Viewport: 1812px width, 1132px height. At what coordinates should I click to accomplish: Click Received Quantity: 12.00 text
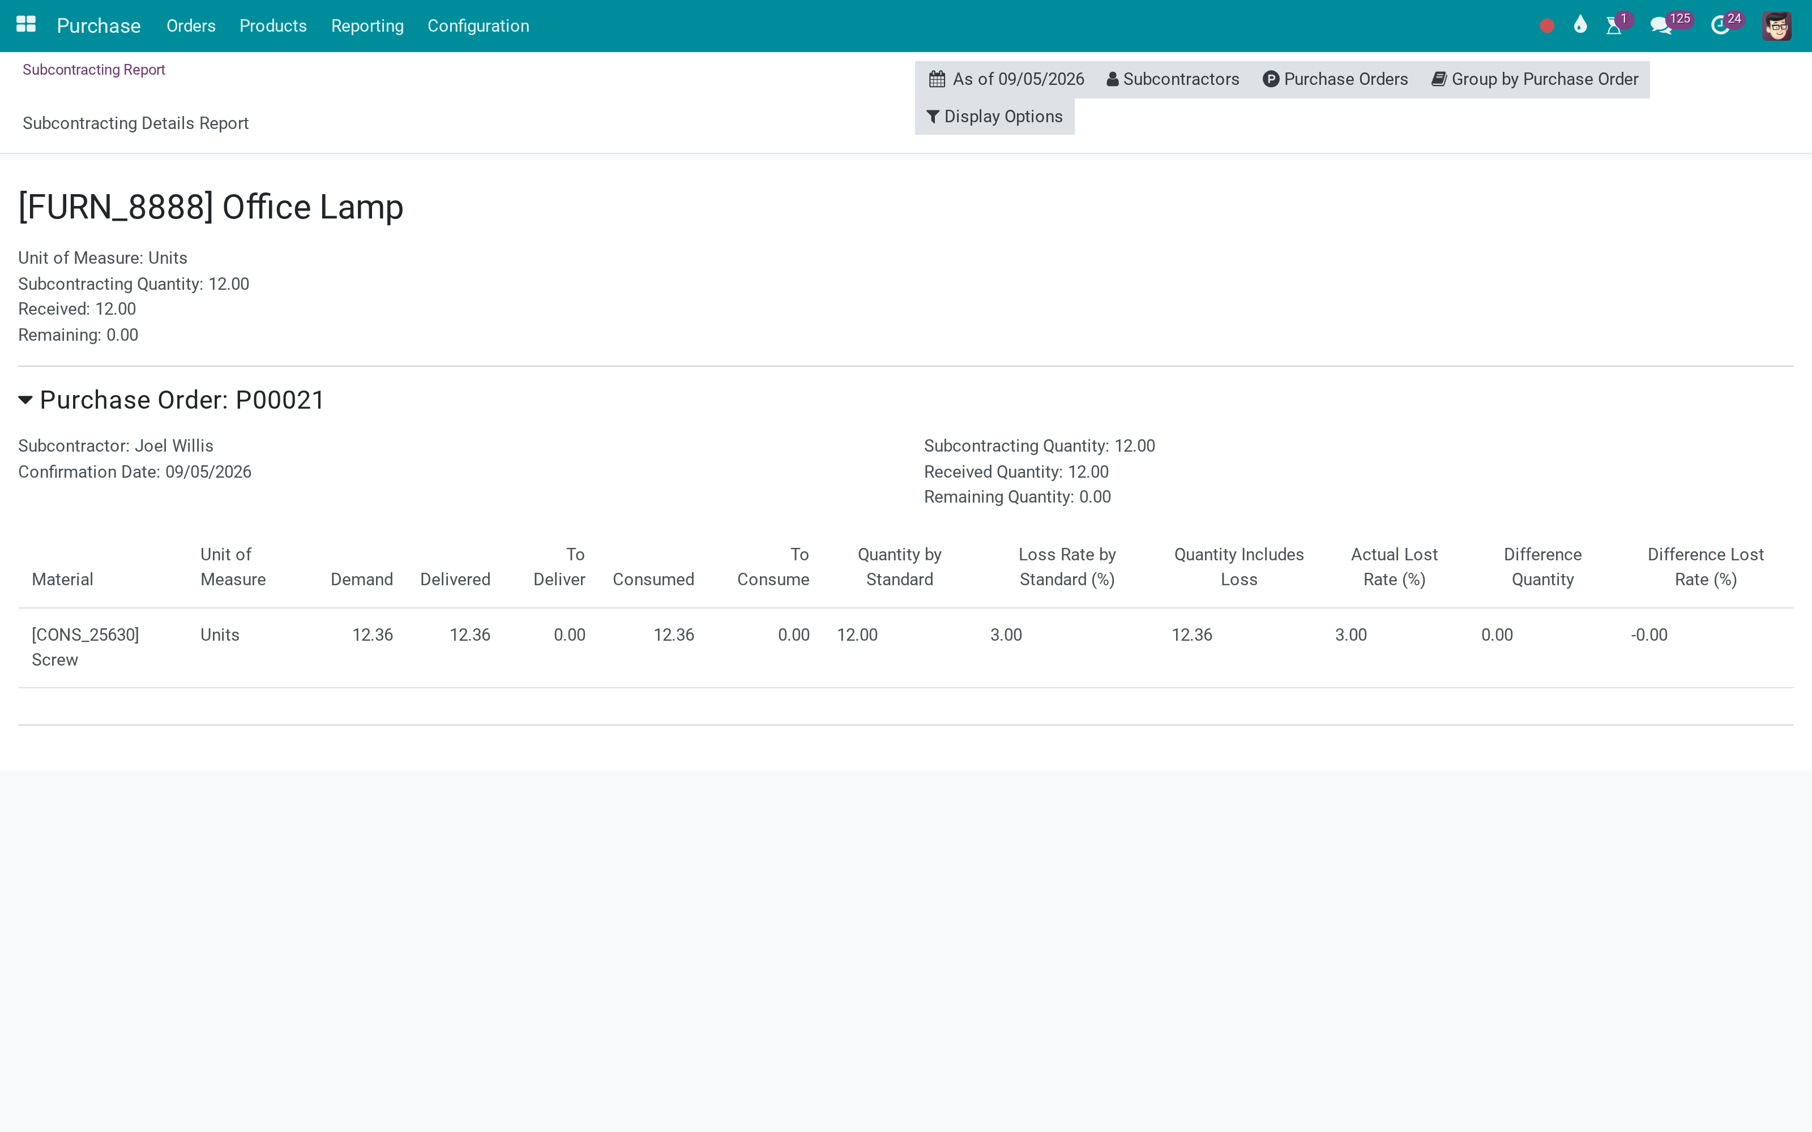click(x=1016, y=473)
